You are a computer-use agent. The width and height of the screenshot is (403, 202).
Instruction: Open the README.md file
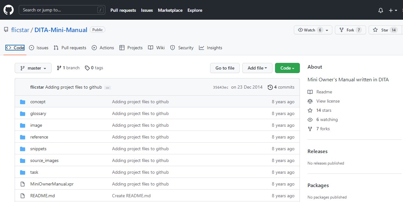tap(42, 196)
